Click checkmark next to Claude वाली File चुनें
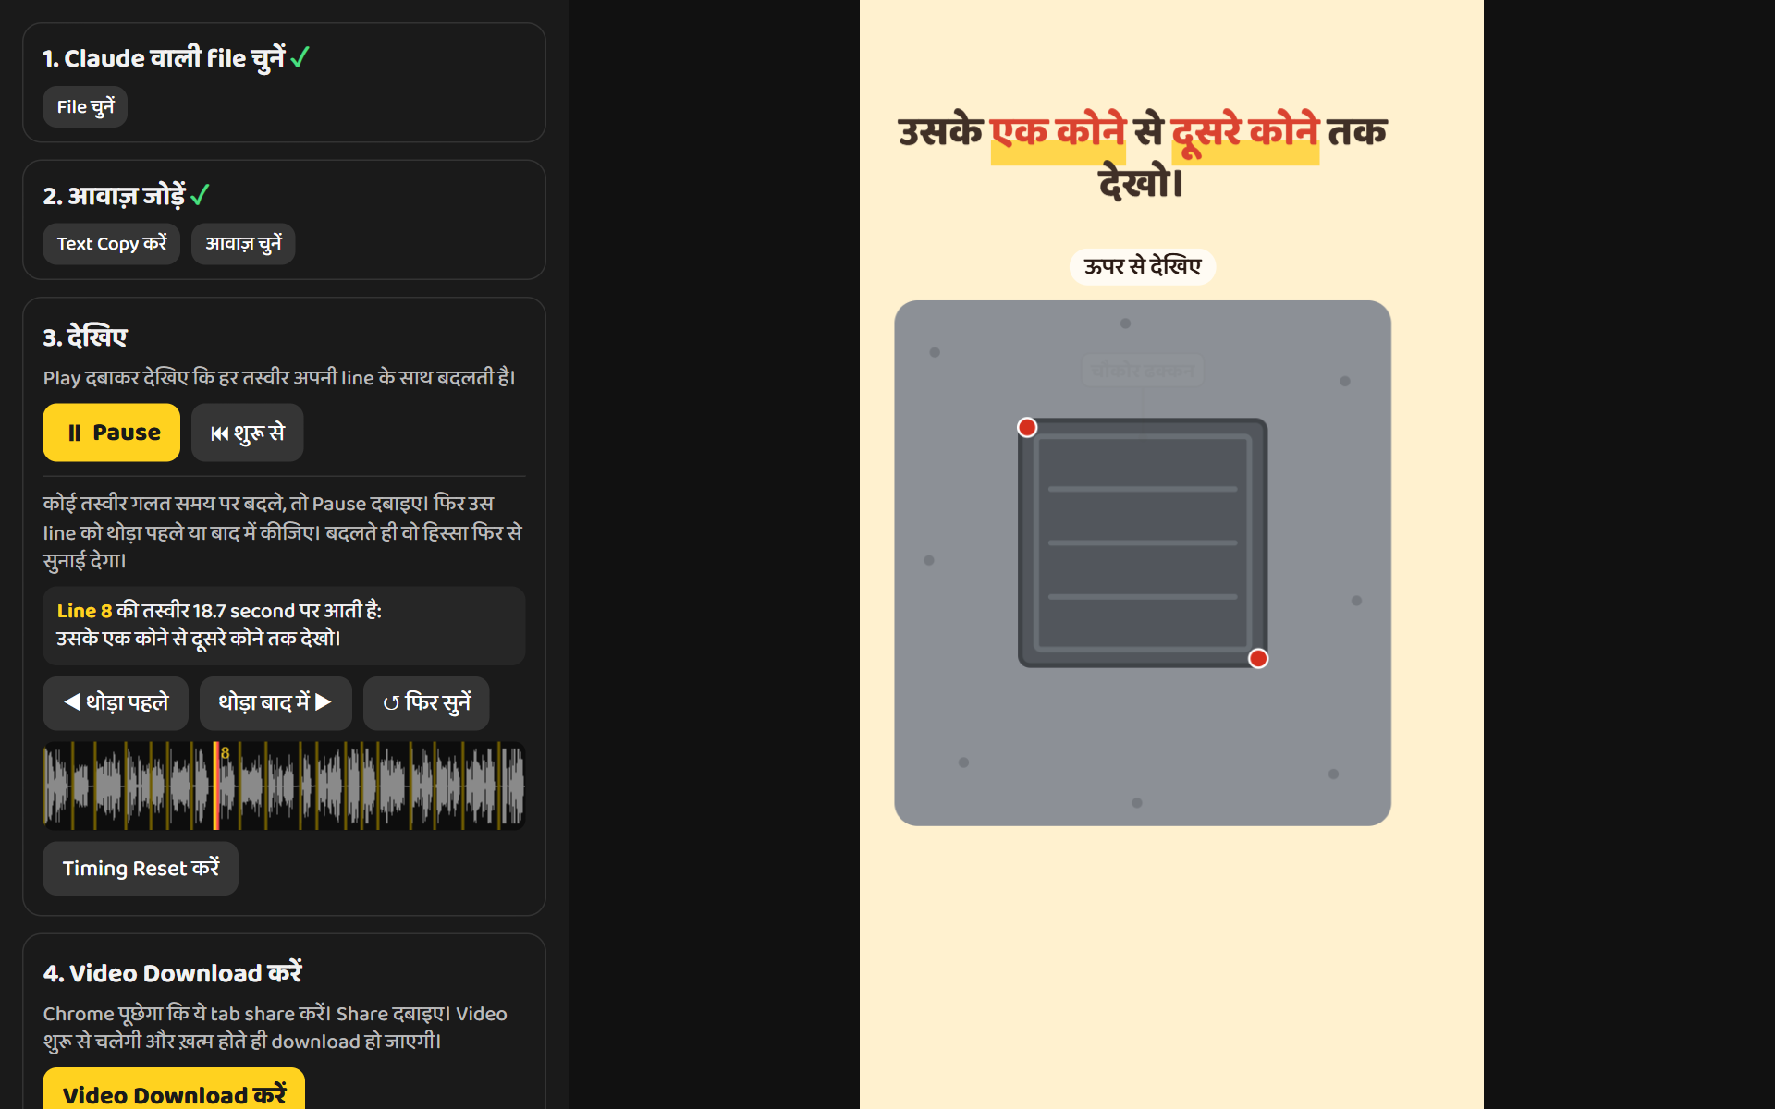 (300, 58)
